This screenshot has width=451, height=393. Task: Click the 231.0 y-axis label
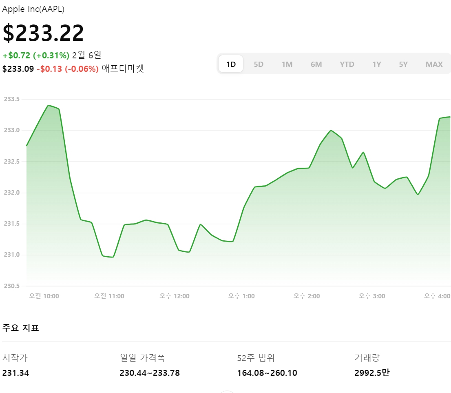(x=11, y=255)
